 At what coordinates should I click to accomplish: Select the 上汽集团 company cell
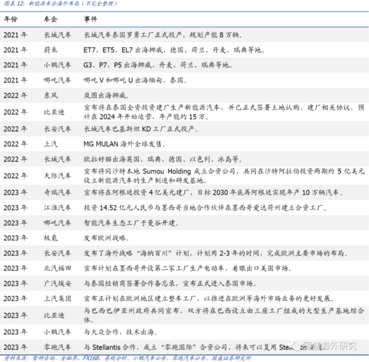click(x=58, y=299)
